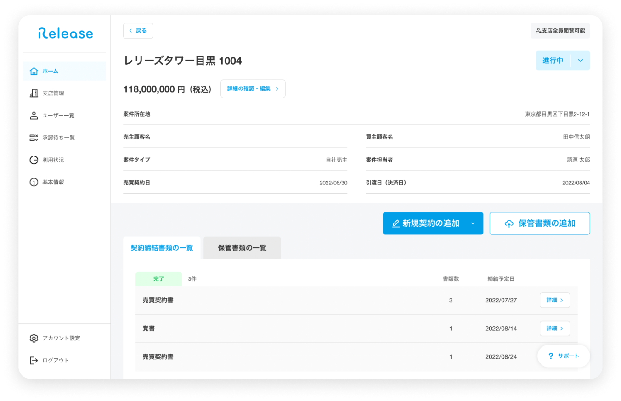The image size is (621, 401).
Task: Select the 覚書 row name
Action: click(149, 329)
